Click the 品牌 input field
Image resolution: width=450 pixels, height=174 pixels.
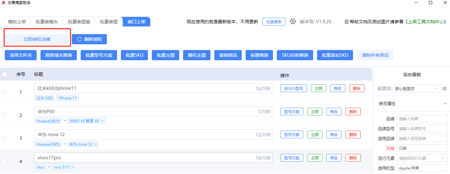click(422, 119)
